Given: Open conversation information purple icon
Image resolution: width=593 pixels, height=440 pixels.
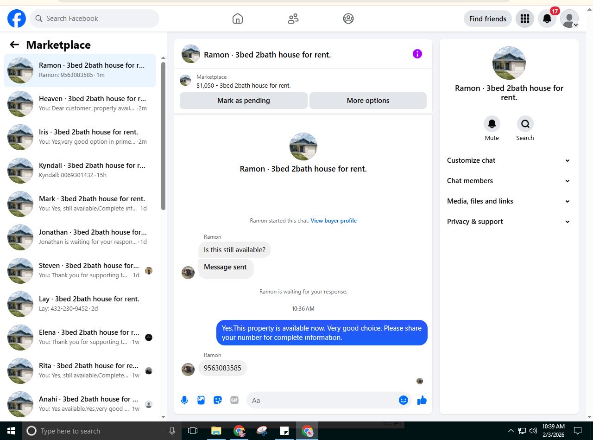Looking at the screenshot, I should [417, 54].
